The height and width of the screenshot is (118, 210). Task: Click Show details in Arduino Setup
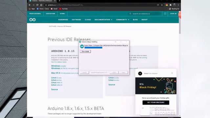85,51
